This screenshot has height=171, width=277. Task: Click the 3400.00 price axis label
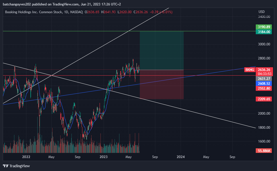point(264,17)
